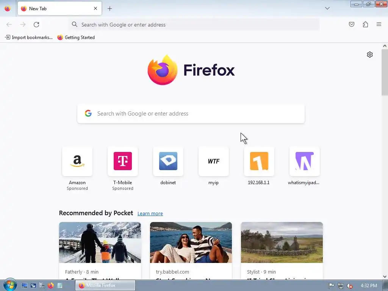Click the show desktop quick launch icon
The image size is (388, 291).
click(x=24, y=286)
